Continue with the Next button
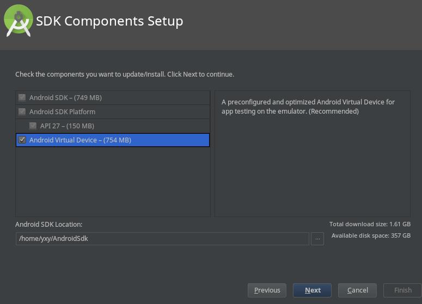This screenshot has height=304, width=422. 312,290
